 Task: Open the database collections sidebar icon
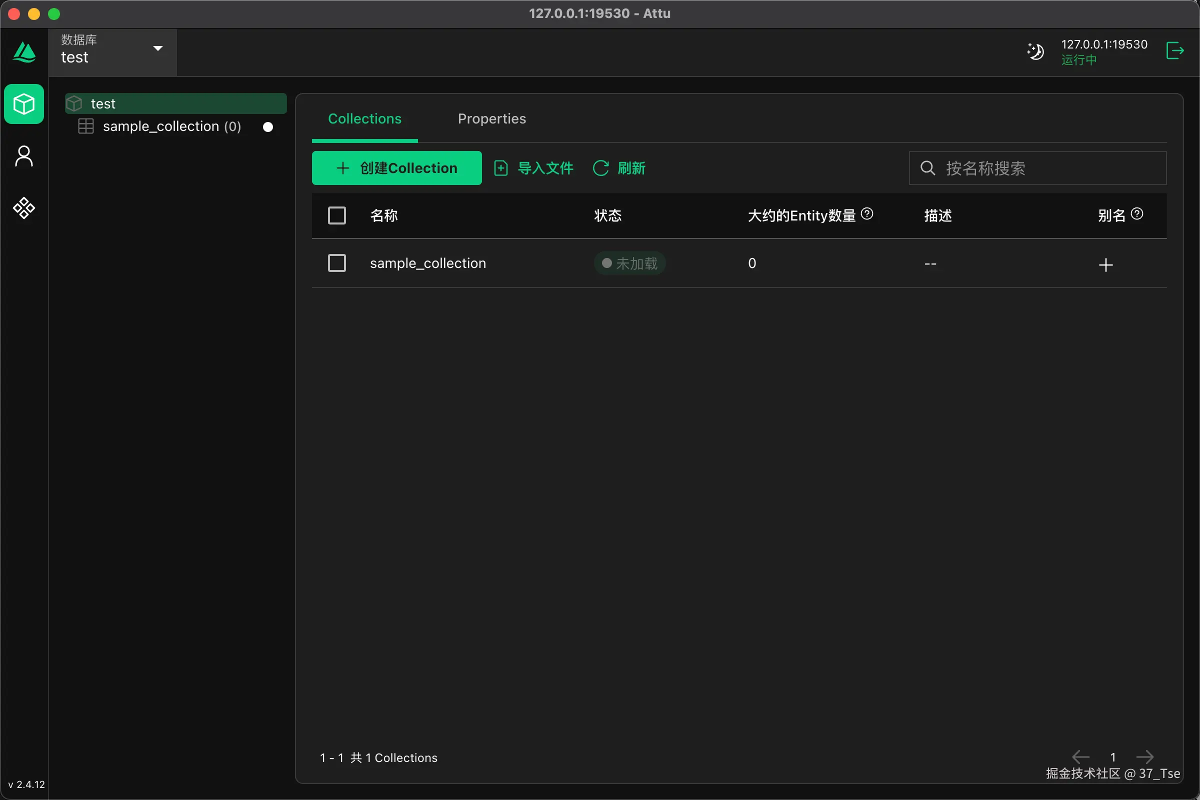pyautogui.click(x=24, y=104)
